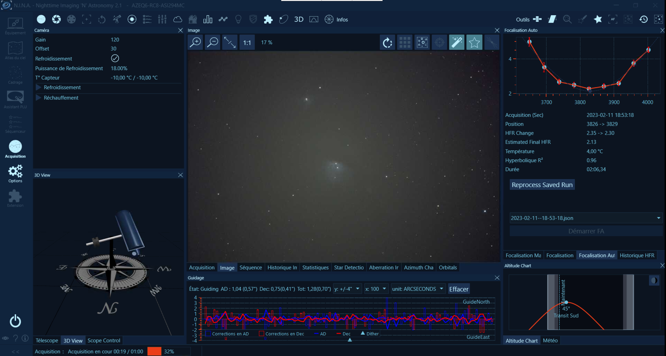Click the plate solve crosshair icon
This screenshot has width=666, height=356.
coord(439,42)
